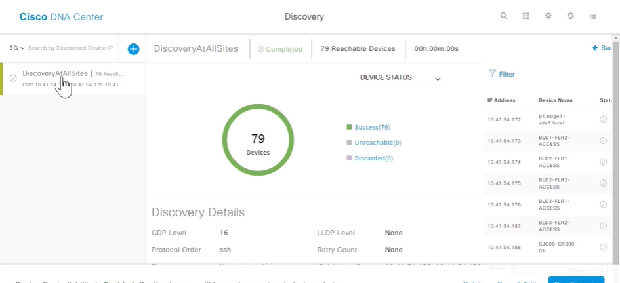Image resolution: width=620 pixels, height=283 pixels.
Task: Click the gray Unreachable color swatch
Action: (349, 143)
